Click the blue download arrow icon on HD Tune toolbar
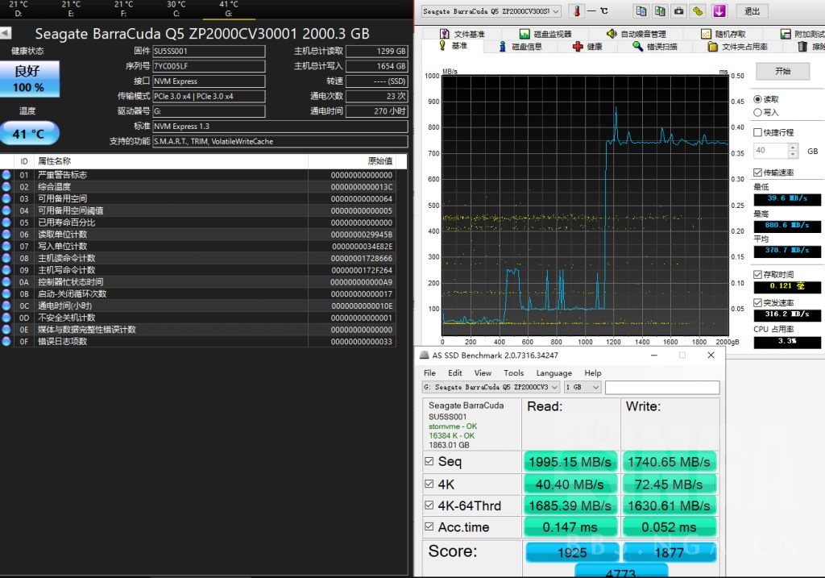The height and width of the screenshot is (578, 825). (719, 11)
